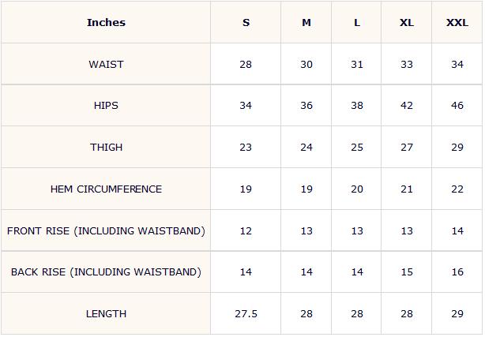
Task: Click the thigh value 27 for XL
Action: point(407,147)
